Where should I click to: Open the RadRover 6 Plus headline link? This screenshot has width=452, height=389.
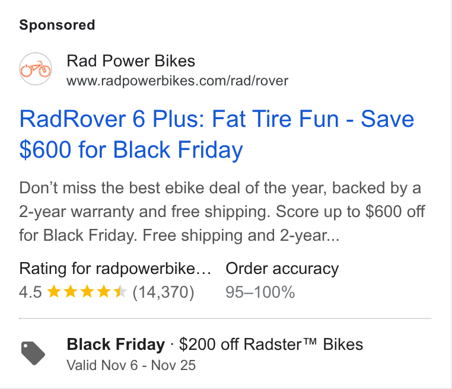[x=217, y=134]
